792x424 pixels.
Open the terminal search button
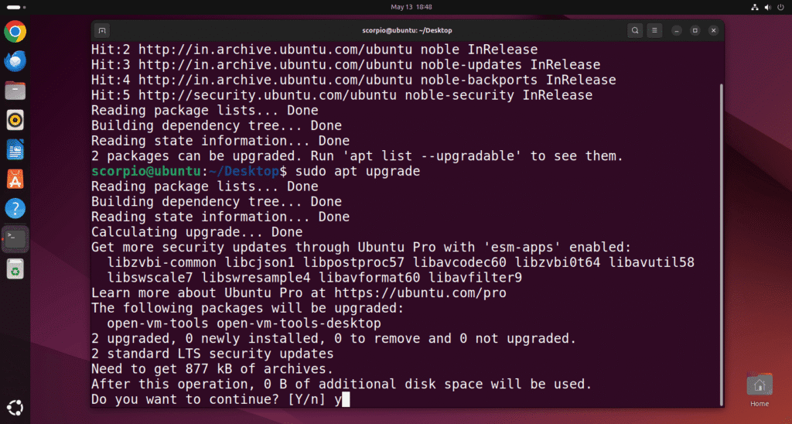pos(635,30)
